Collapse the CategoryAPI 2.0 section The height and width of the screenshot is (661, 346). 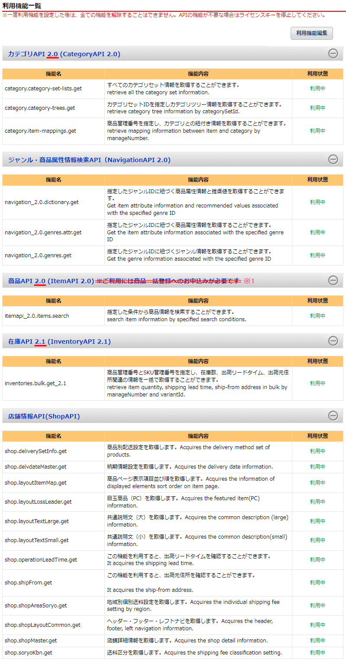point(333,54)
